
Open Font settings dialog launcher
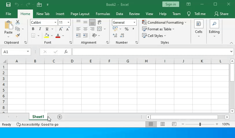click(71, 43)
